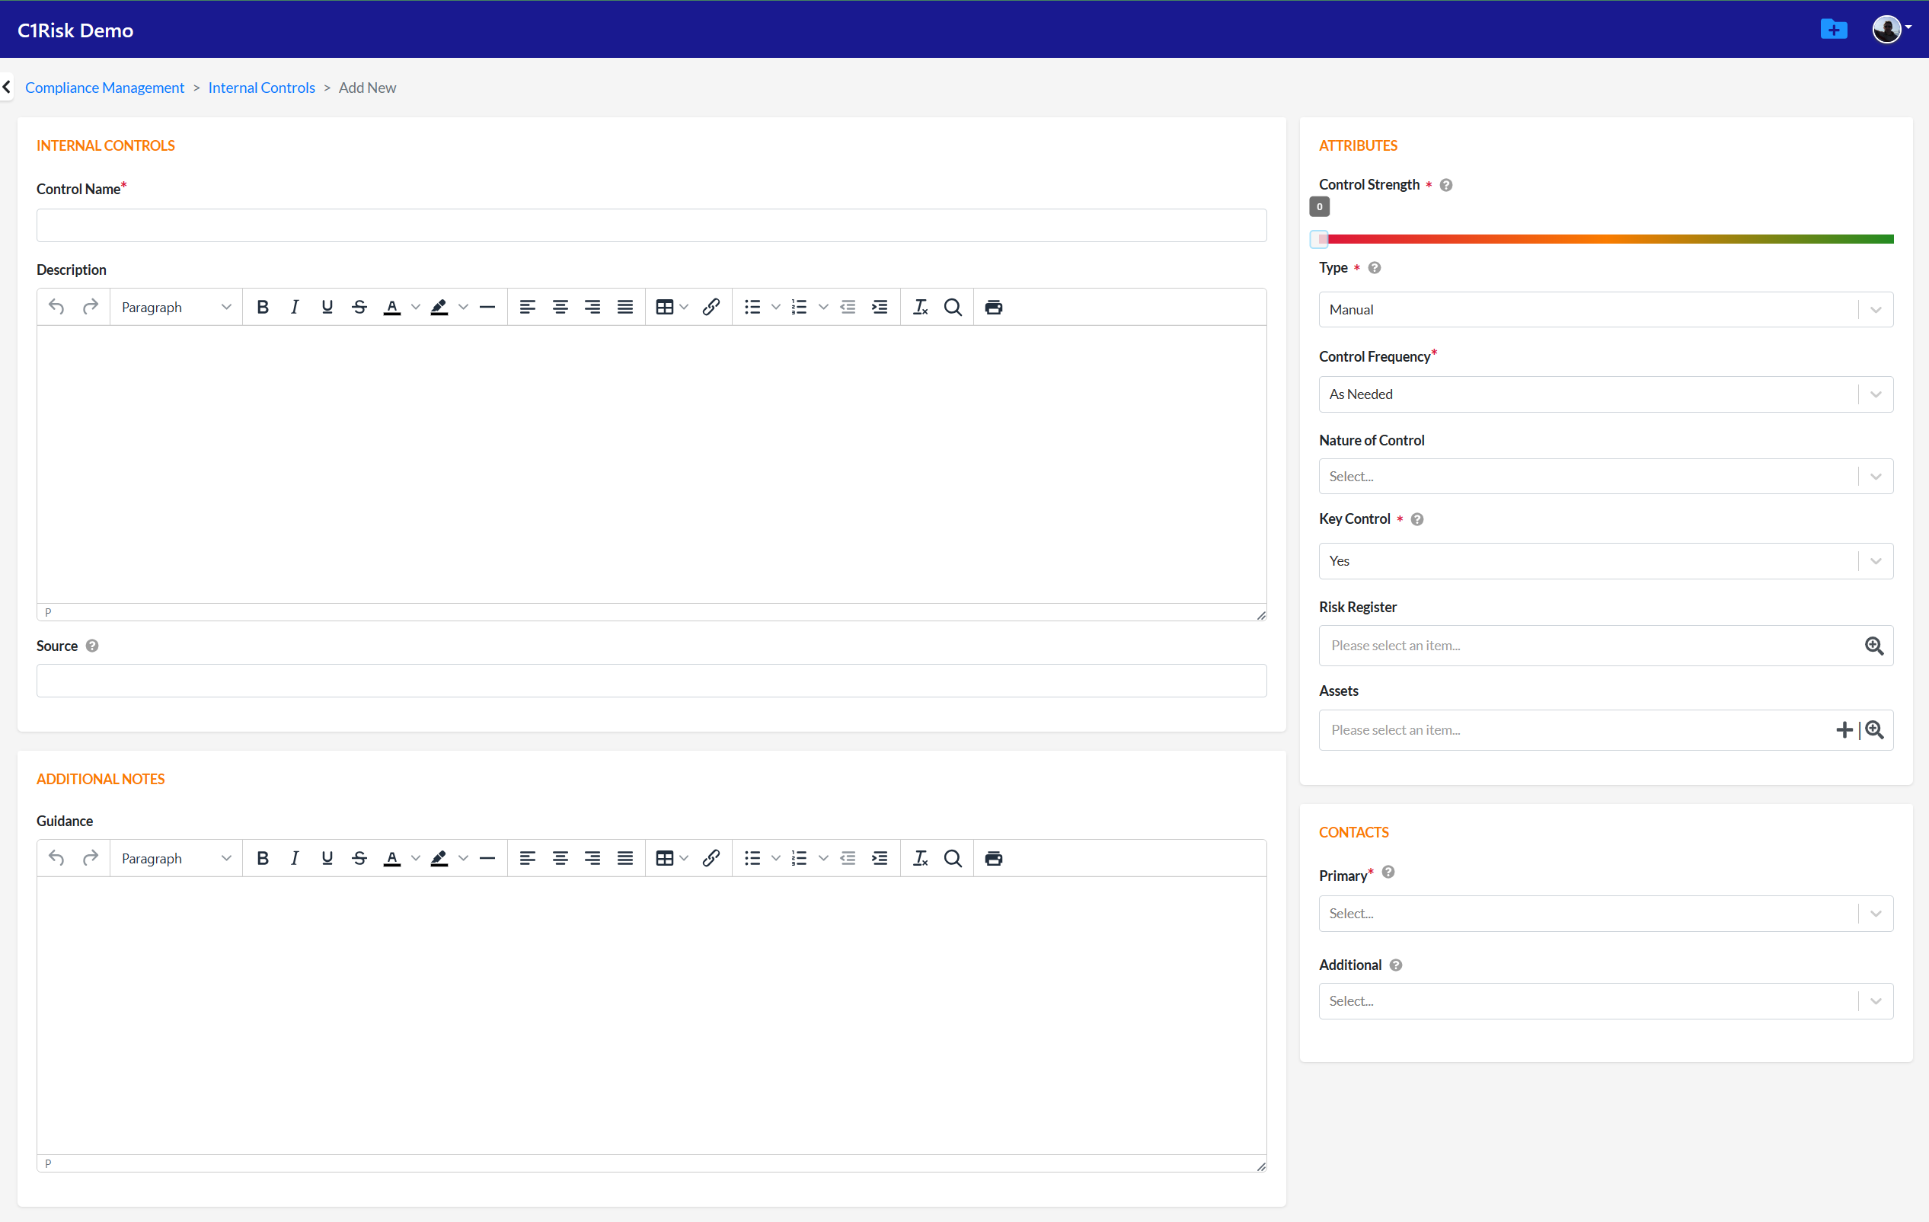Open the table insert menu in Description toolbar
Screen dimensions: 1929x1222
tap(670, 307)
